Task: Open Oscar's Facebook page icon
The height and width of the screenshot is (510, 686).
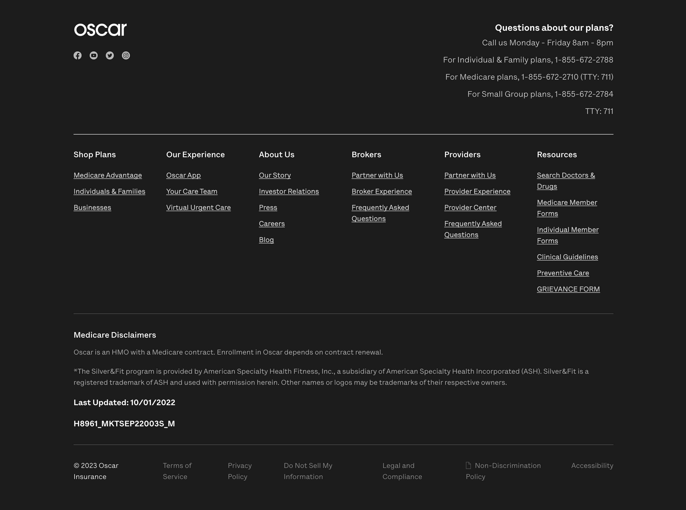Action: [77, 56]
